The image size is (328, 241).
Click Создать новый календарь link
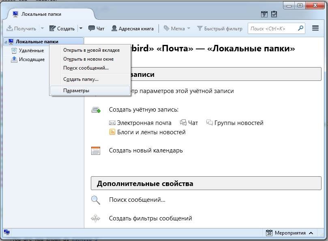[x=146, y=150]
